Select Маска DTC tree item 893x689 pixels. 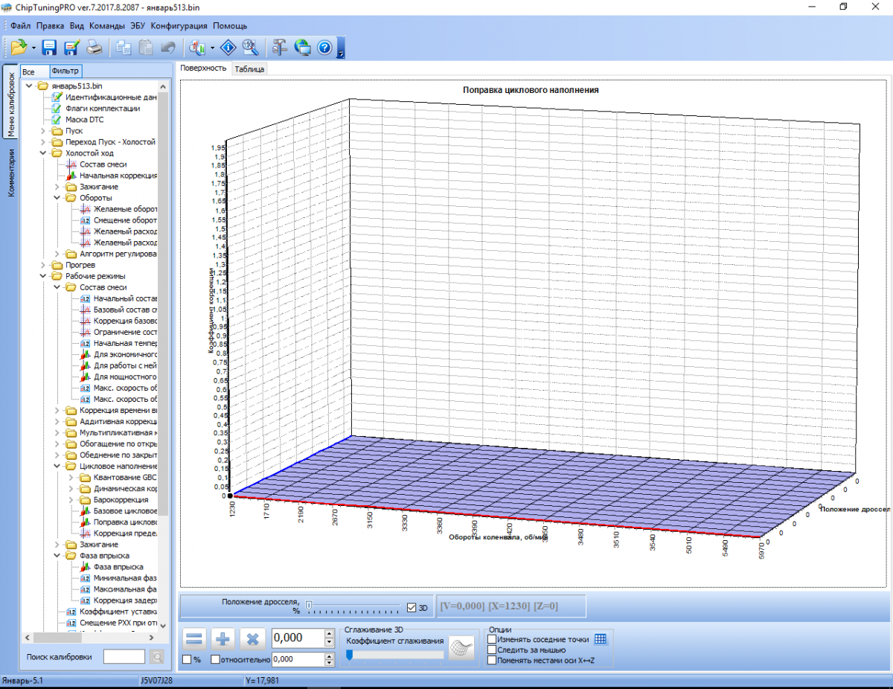pos(85,120)
